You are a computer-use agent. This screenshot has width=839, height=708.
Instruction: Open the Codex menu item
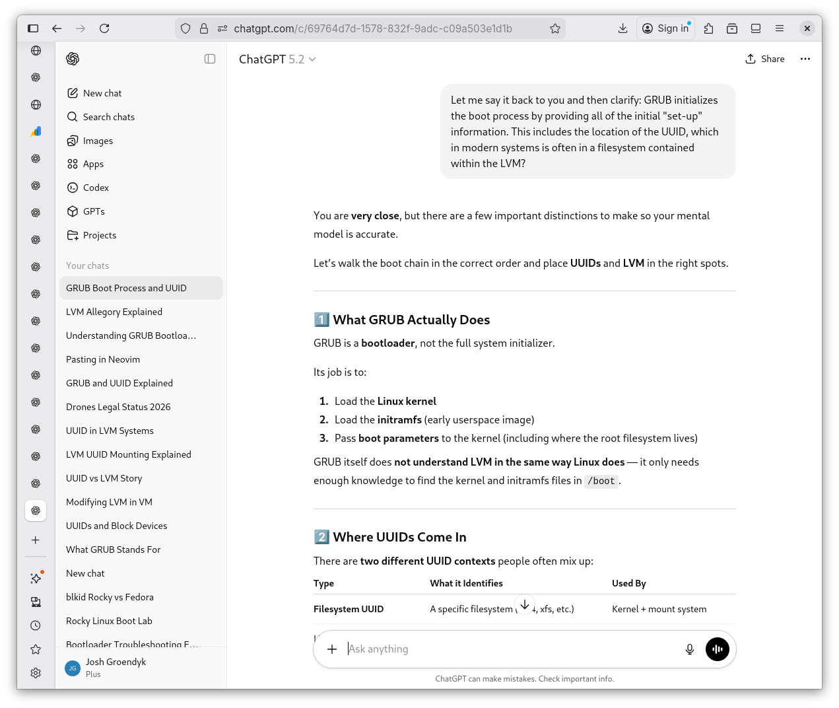click(x=96, y=188)
